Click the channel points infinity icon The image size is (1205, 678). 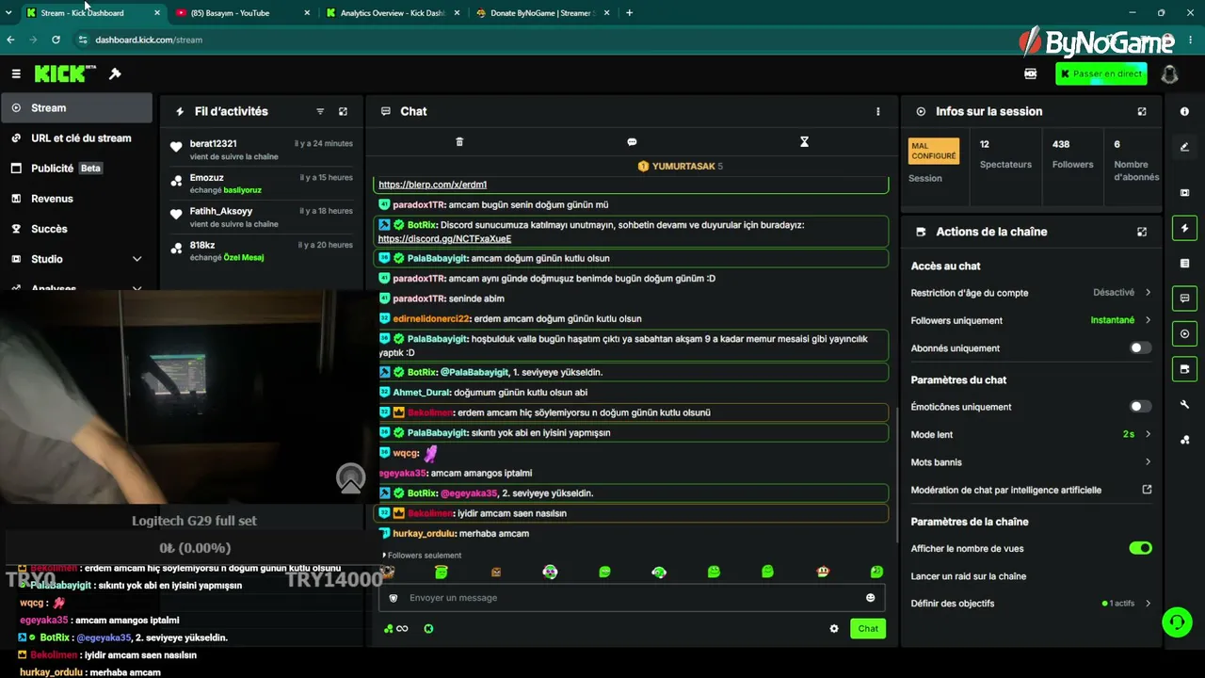396,629
